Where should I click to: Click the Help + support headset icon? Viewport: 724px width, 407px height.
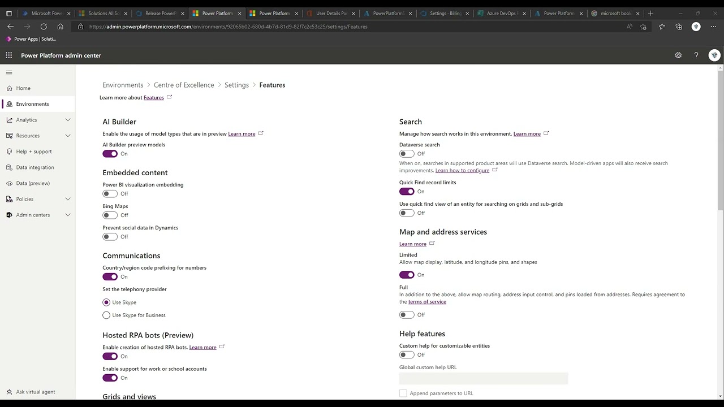10,151
